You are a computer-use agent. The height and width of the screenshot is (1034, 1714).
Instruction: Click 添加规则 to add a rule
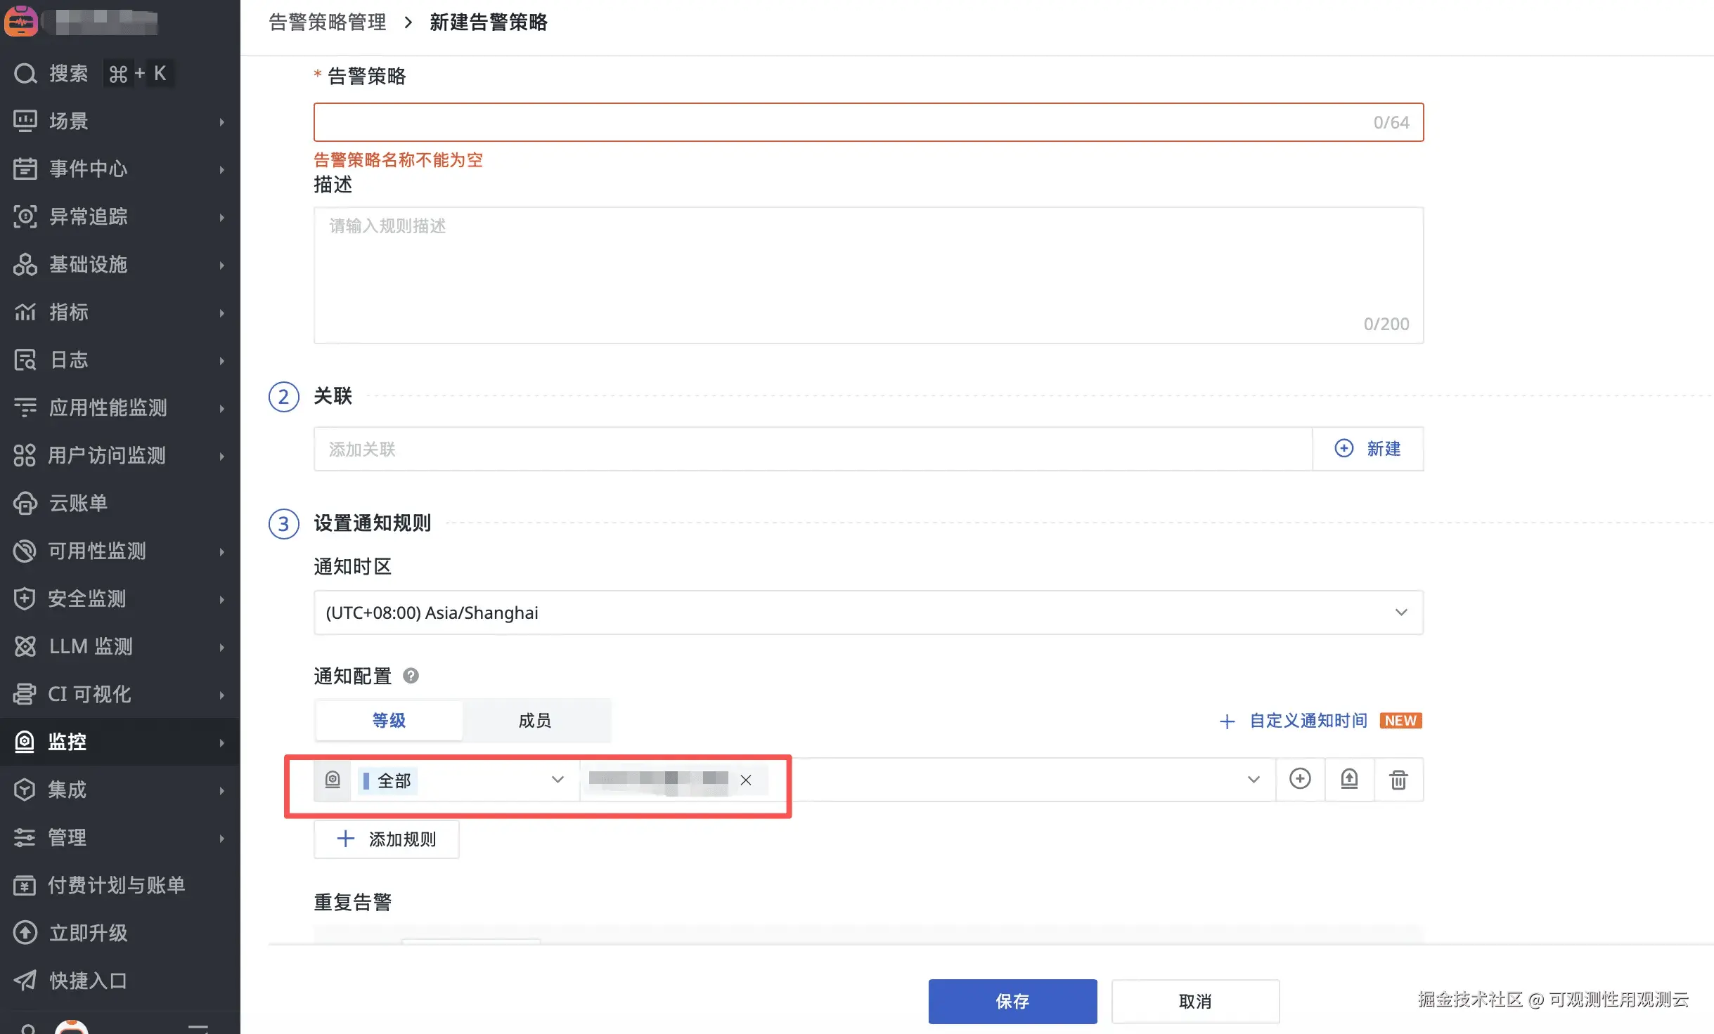click(x=387, y=839)
